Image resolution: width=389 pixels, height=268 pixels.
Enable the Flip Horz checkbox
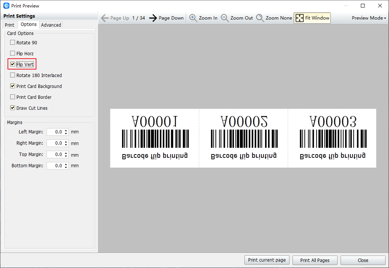click(12, 53)
